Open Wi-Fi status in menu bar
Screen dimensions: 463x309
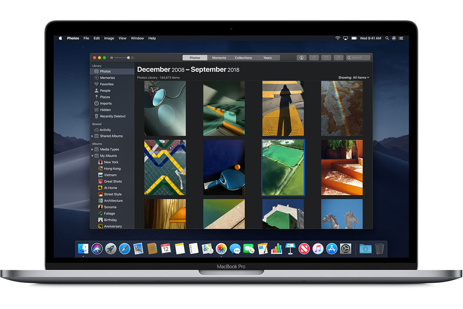pyautogui.click(x=337, y=38)
